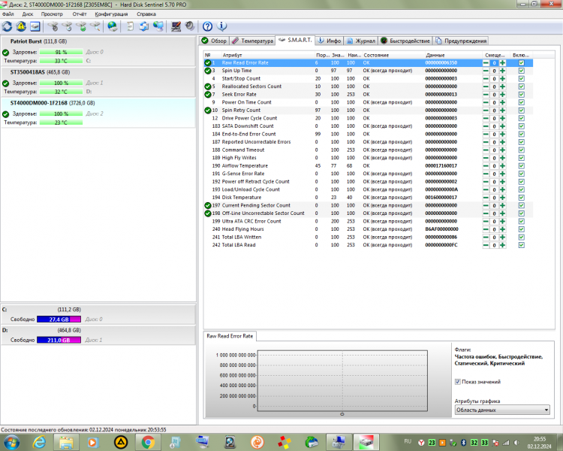This screenshot has height=451, width=563.
Task: Click the plus offset button for Spin Up Time
Action: point(502,71)
